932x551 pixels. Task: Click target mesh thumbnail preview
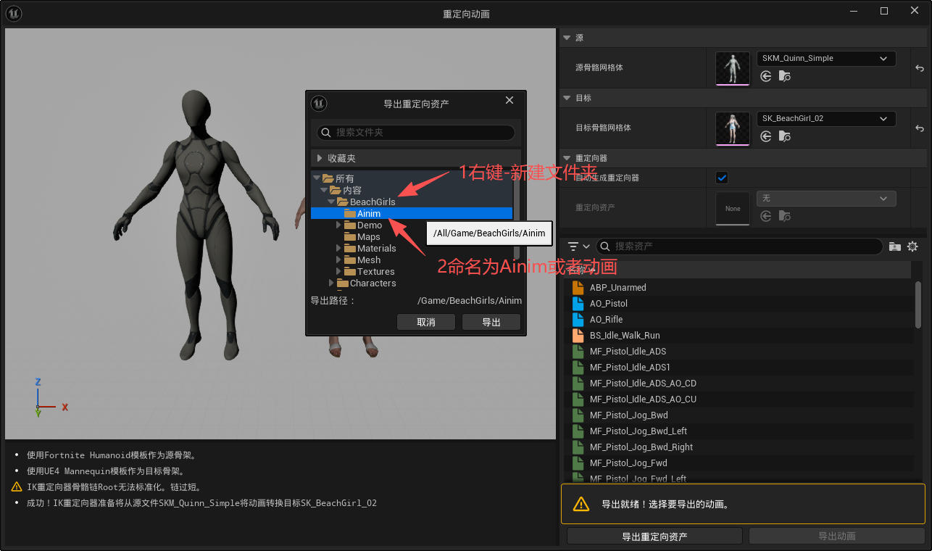[x=733, y=128]
